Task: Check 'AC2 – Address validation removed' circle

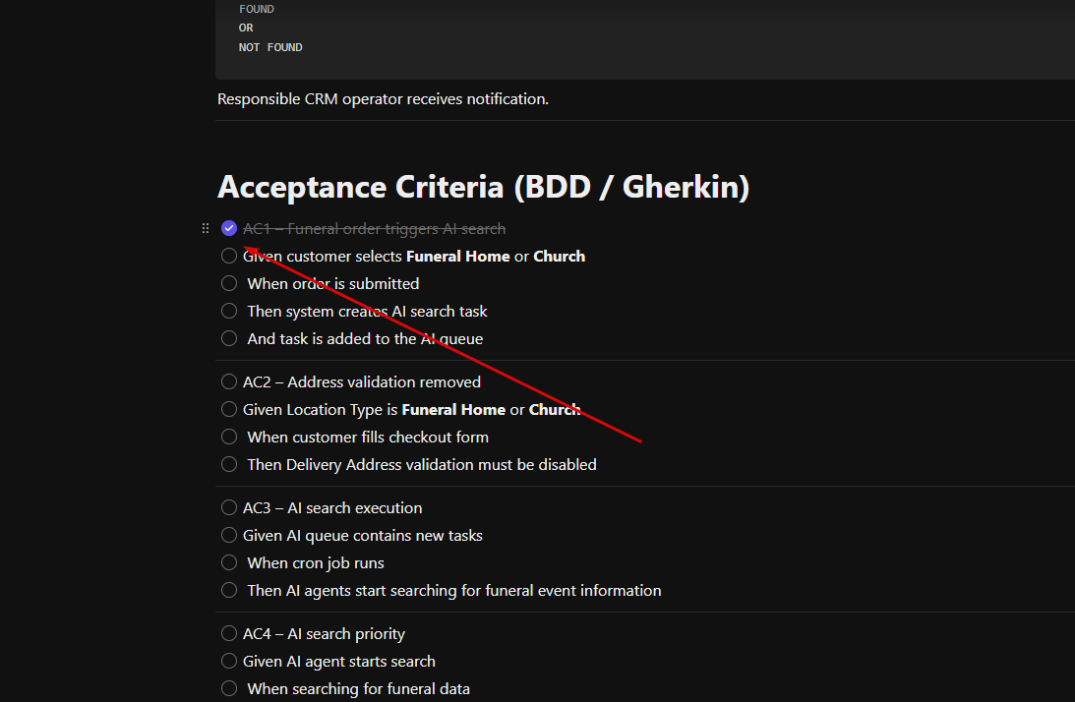Action: click(229, 381)
